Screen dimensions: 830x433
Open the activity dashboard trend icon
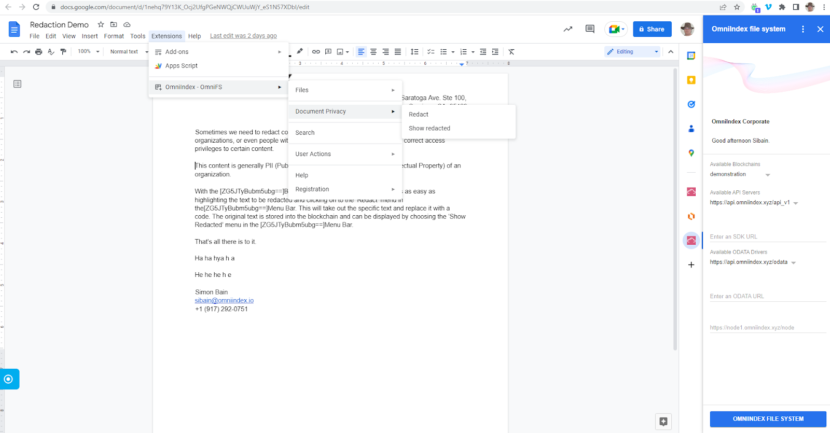(x=568, y=29)
